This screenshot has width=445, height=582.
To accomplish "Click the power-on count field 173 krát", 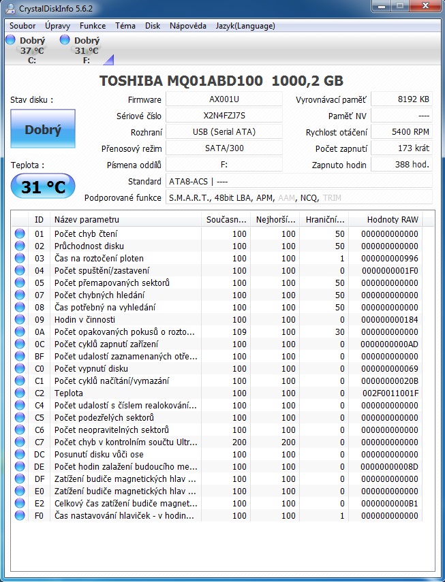I will click(x=402, y=148).
